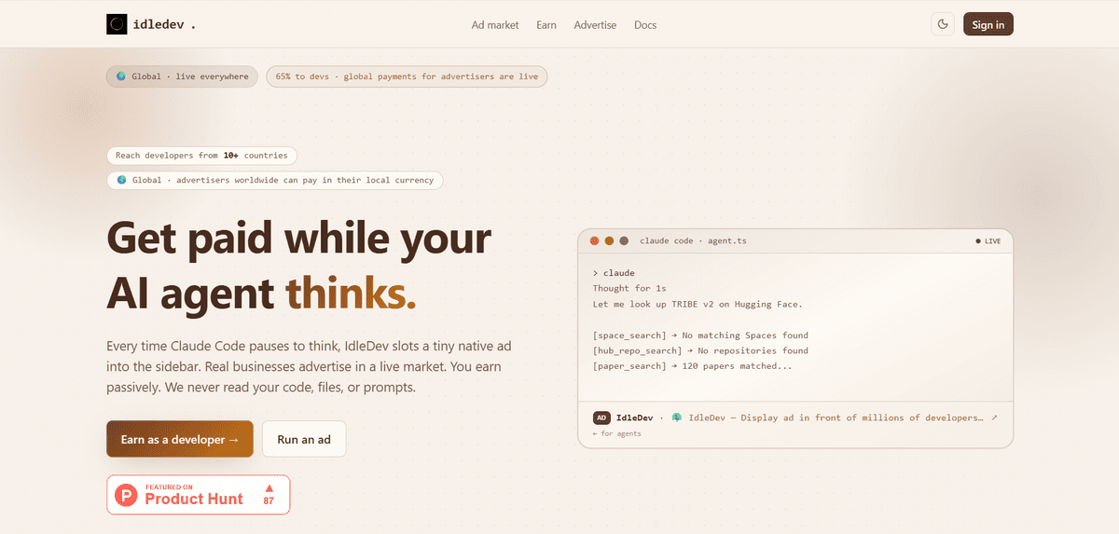Go to the Earn menu item
Viewport: 1119px width, 534px height.
pos(546,25)
